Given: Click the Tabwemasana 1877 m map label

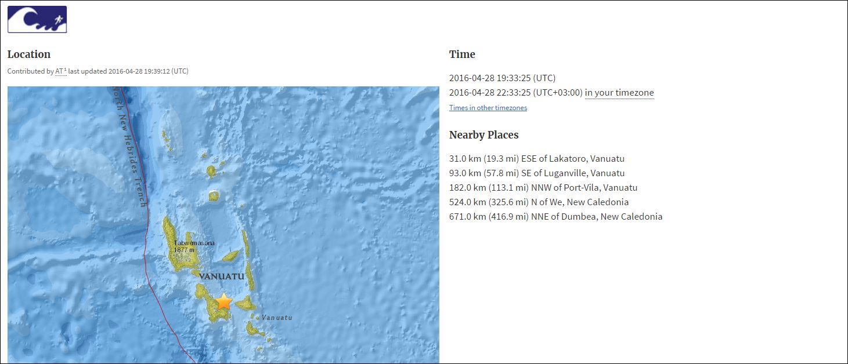Looking at the screenshot, I should (194, 246).
